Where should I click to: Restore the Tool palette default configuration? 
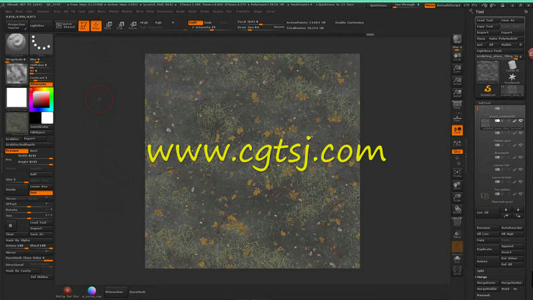[526, 11]
